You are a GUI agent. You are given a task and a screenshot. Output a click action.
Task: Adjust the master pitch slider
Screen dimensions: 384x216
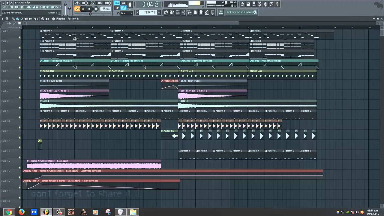69,8
